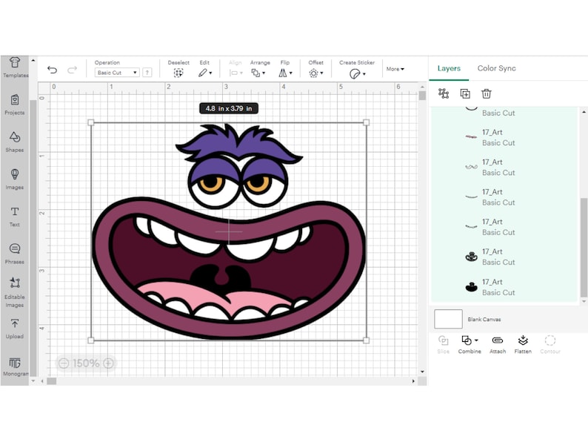Click the top-right selection handle

[x=367, y=122]
